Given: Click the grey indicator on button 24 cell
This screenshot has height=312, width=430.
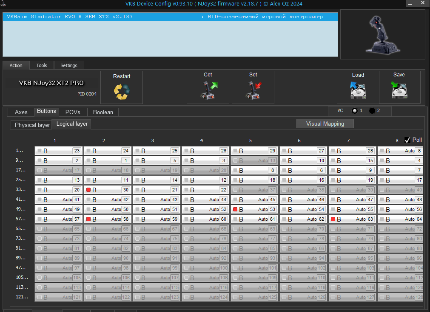Looking at the screenshot, I should (88, 151).
